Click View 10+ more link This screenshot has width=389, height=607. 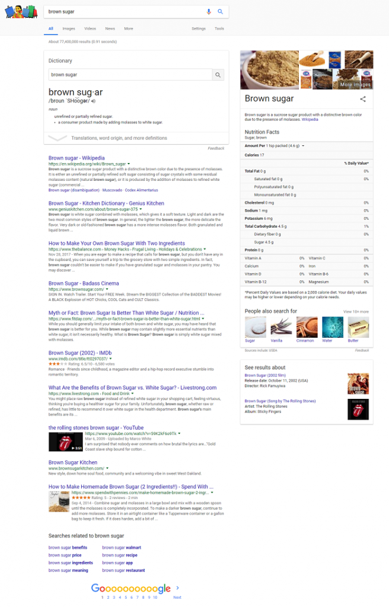click(x=356, y=312)
